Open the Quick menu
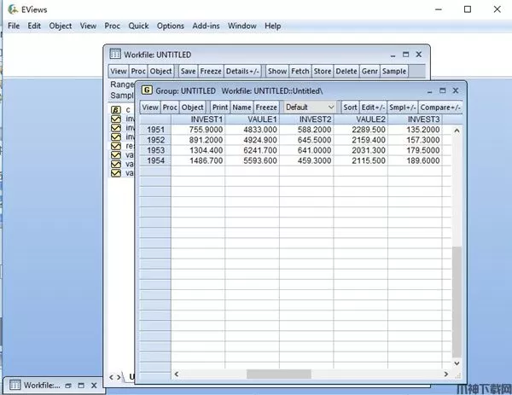Viewport: 512px width, 395px height. click(138, 26)
